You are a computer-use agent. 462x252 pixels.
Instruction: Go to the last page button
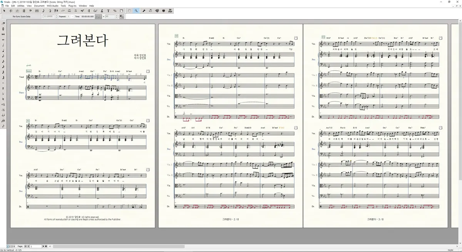(x=46, y=246)
